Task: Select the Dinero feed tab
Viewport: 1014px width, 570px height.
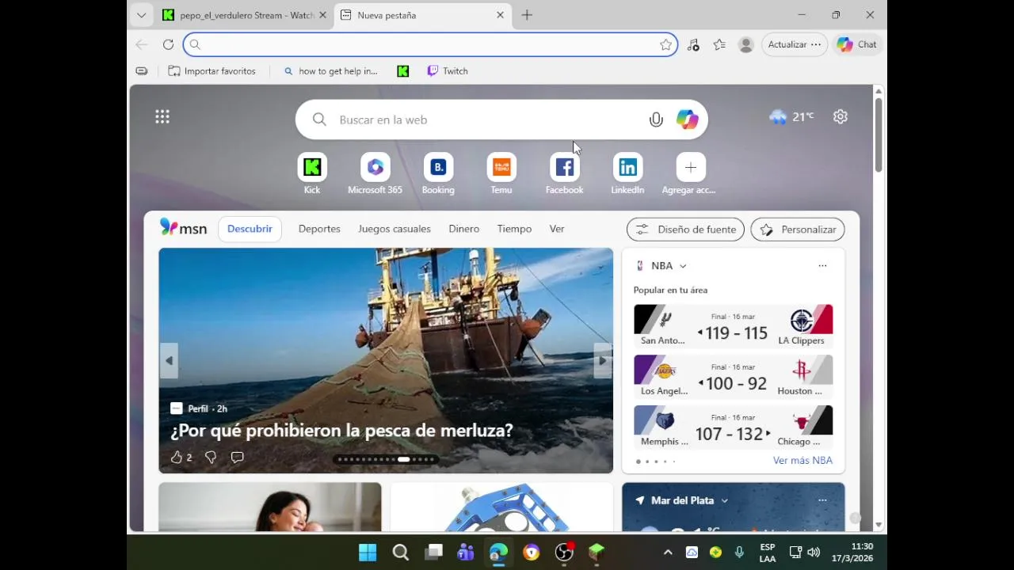Action: click(463, 229)
